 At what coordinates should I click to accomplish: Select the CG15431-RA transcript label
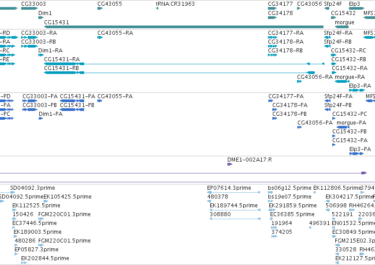pos(62,59)
